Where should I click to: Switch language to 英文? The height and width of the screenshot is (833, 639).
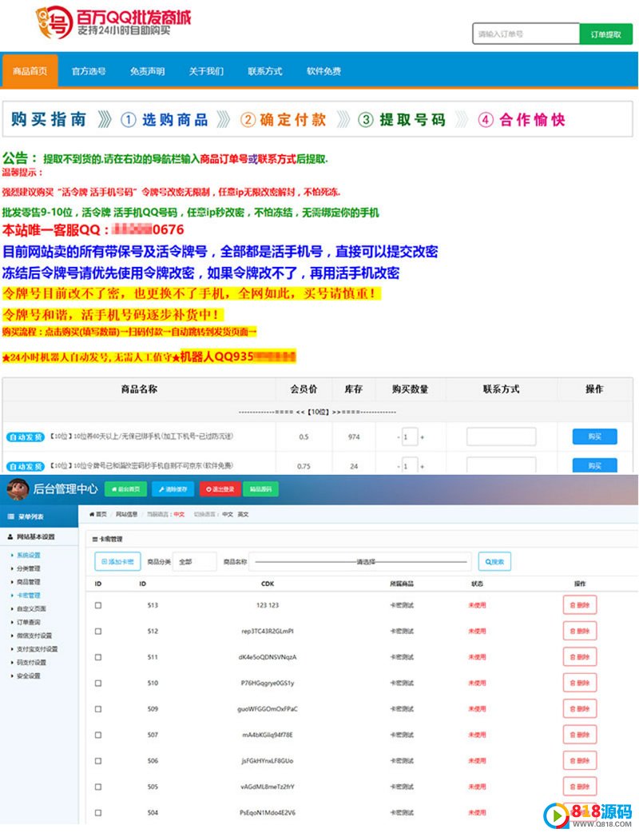pos(243,514)
